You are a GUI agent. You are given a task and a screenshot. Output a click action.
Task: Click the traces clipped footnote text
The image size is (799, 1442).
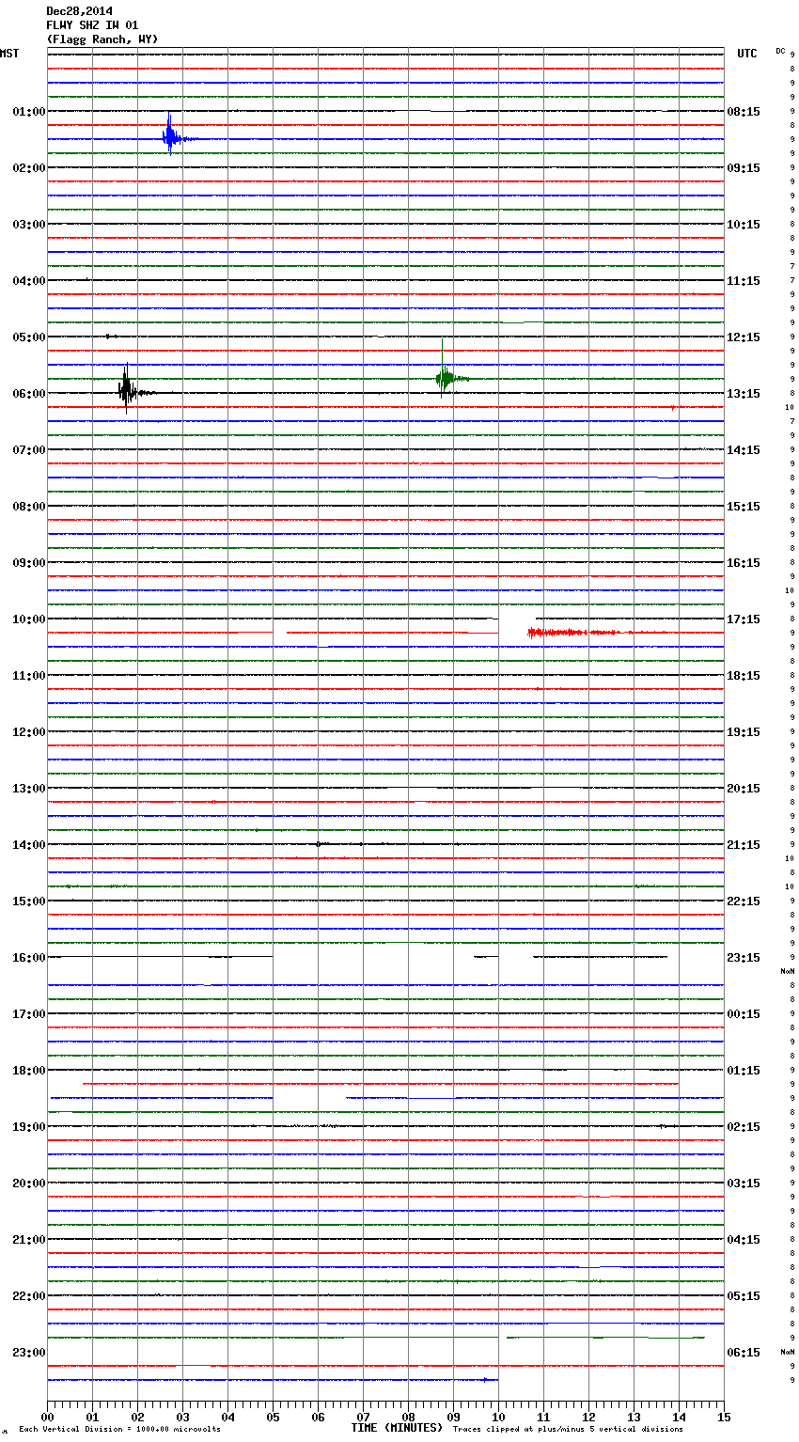tap(568, 1430)
